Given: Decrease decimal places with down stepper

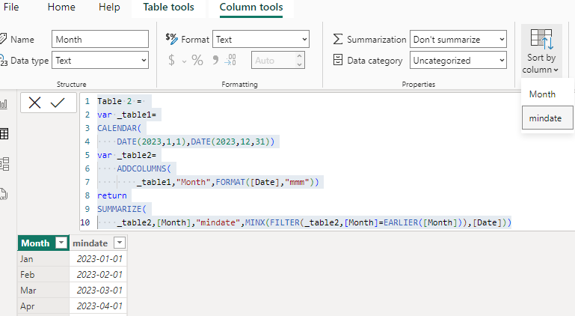Looking at the screenshot, I should (x=300, y=64).
